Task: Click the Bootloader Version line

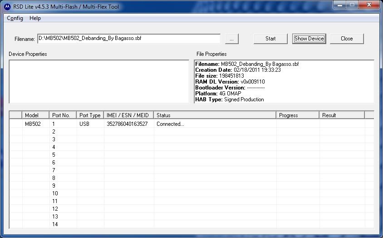Action: pos(230,88)
